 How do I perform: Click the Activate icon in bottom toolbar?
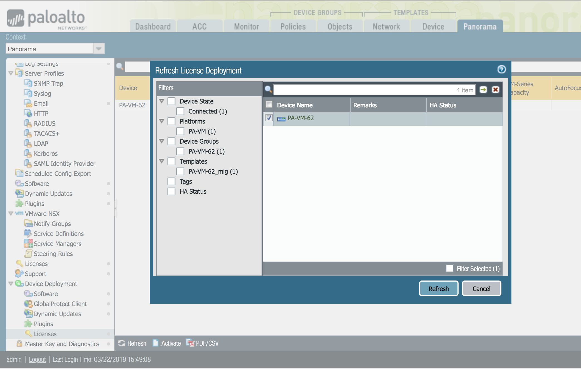[156, 343]
